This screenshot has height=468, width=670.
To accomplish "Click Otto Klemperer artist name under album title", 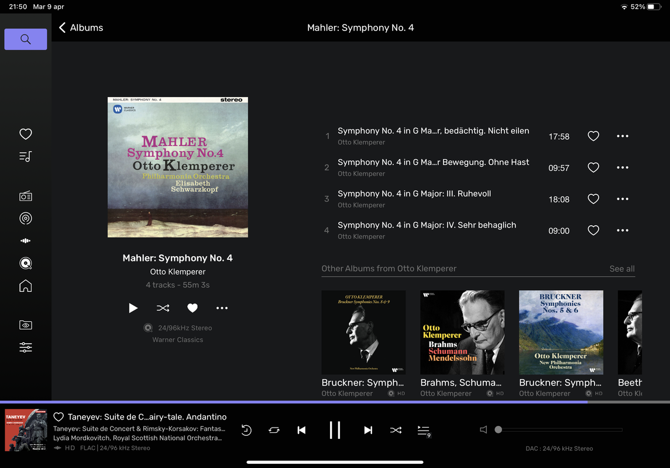I will pyautogui.click(x=178, y=271).
